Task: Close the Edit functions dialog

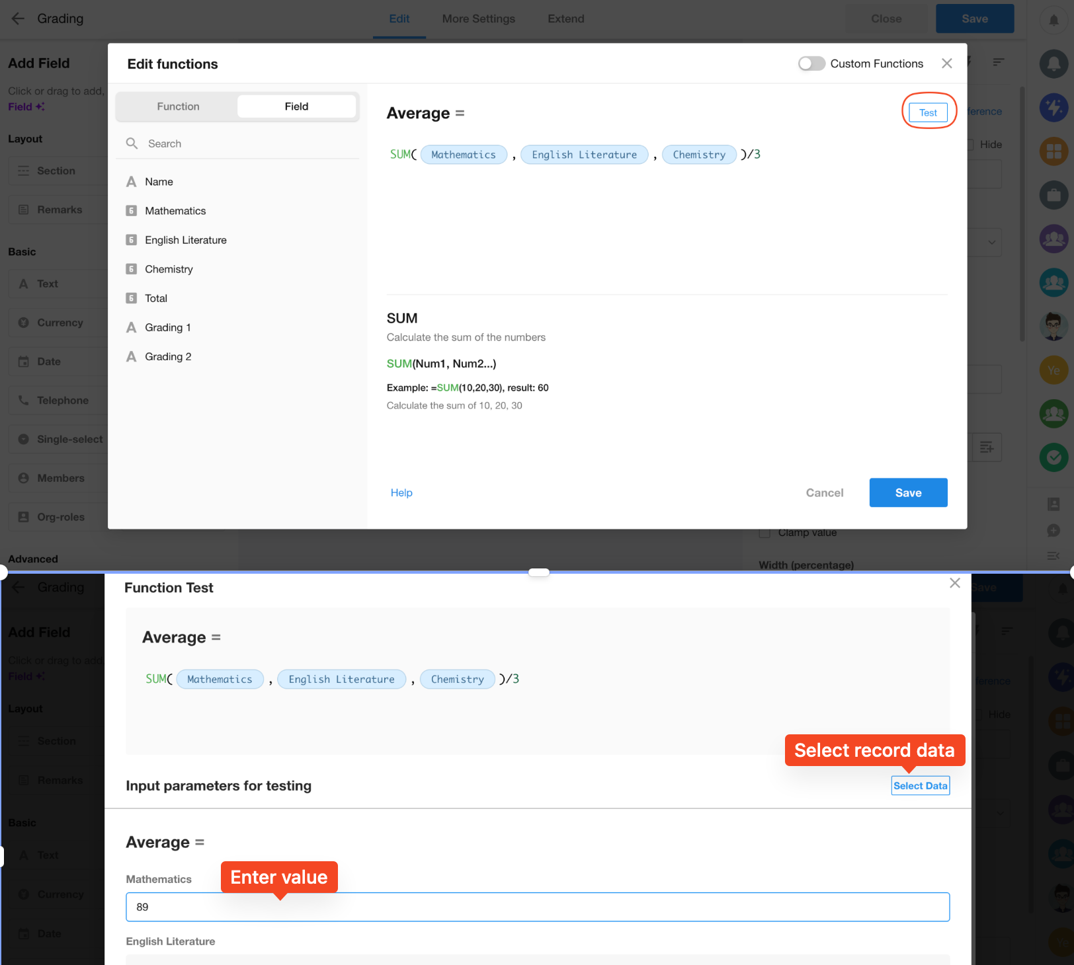Action: click(946, 63)
